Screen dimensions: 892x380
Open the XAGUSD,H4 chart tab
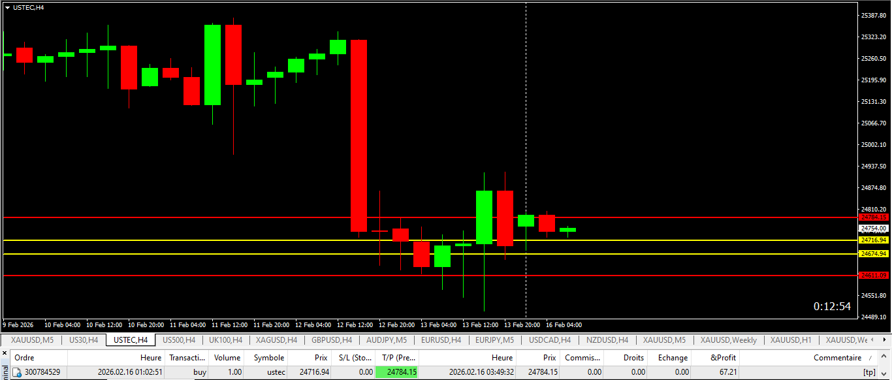(276, 340)
